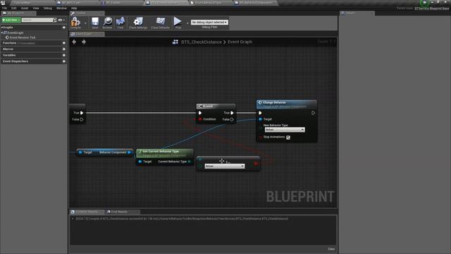Click the Behavior Component output pin
The height and width of the screenshot is (254, 451).
tap(129, 152)
